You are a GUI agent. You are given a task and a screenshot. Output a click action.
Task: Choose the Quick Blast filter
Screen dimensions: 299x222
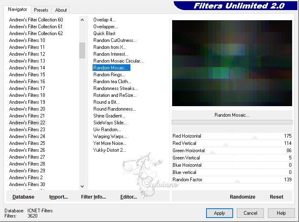point(104,34)
